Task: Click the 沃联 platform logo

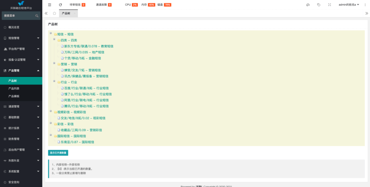Action: [x=21, y=4]
